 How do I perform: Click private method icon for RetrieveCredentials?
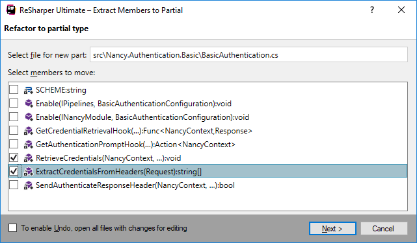click(x=28, y=158)
